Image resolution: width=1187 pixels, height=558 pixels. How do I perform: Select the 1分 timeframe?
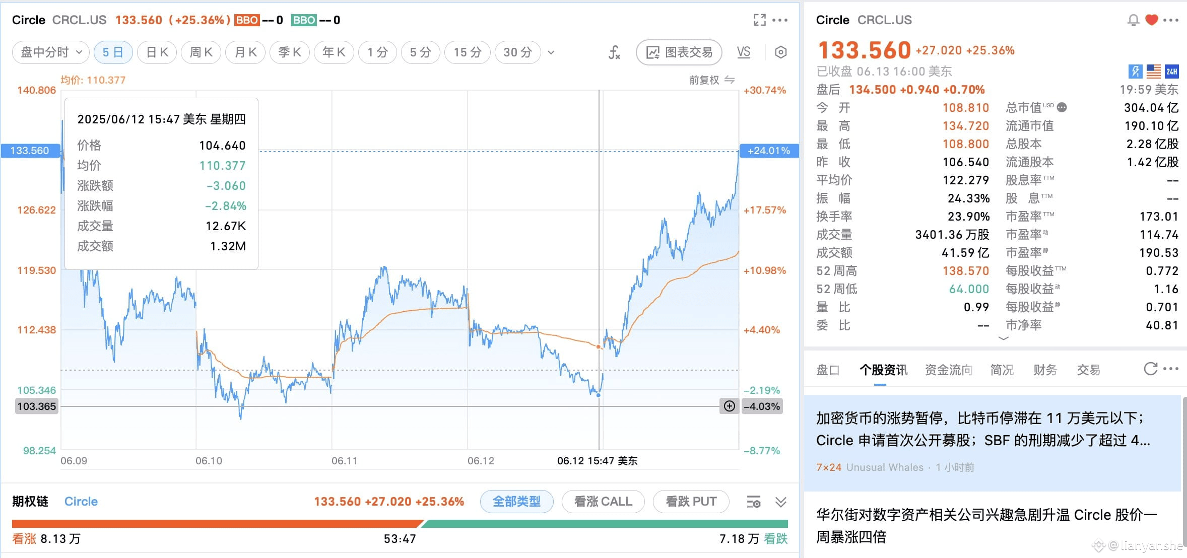pos(378,52)
